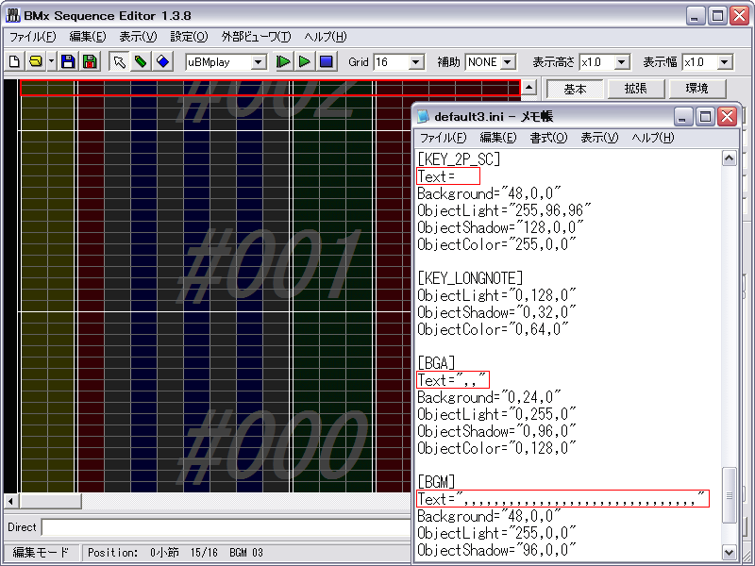Image resolution: width=755 pixels, height=566 pixels.
Task: Open the 補助 NONE dropdown
Action: [507, 62]
